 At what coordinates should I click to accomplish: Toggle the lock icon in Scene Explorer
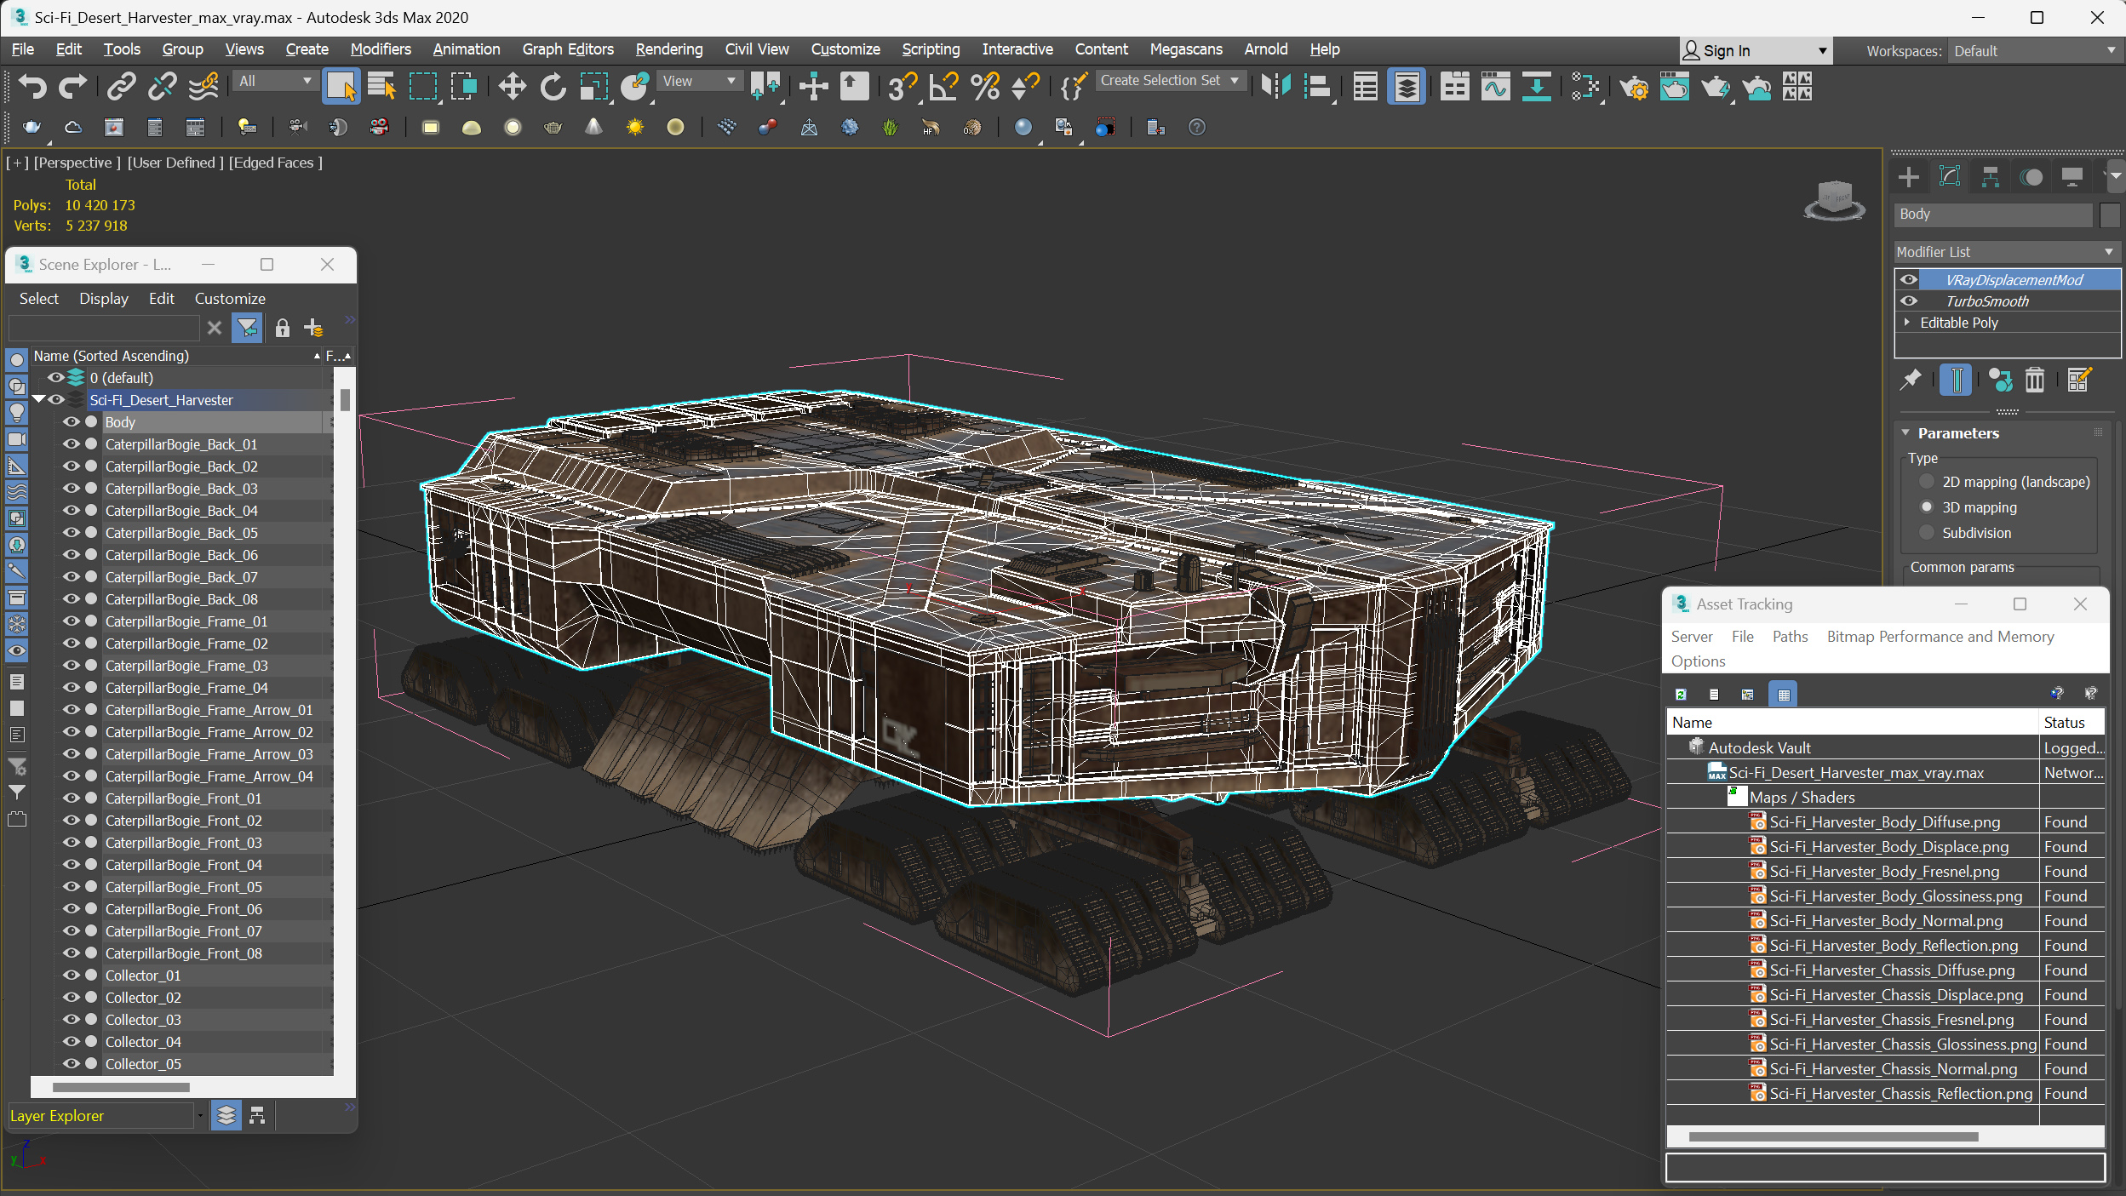[x=283, y=328]
